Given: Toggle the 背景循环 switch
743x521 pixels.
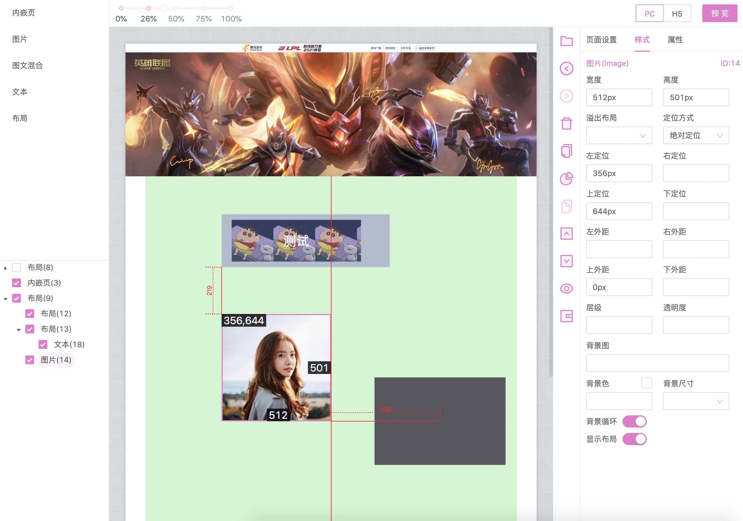Looking at the screenshot, I should point(634,421).
